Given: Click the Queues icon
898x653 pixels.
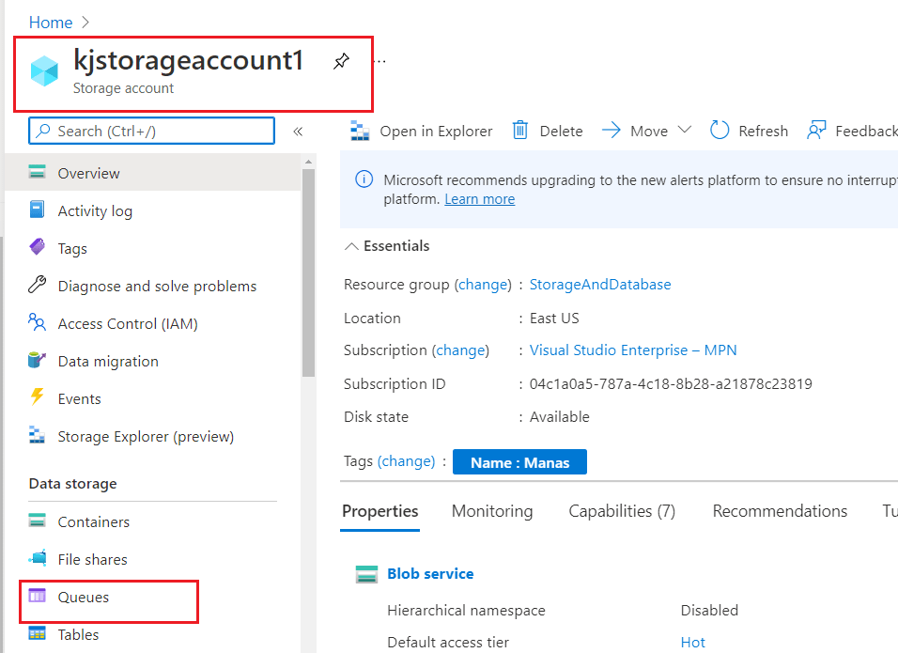Looking at the screenshot, I should tap(38, 596).
